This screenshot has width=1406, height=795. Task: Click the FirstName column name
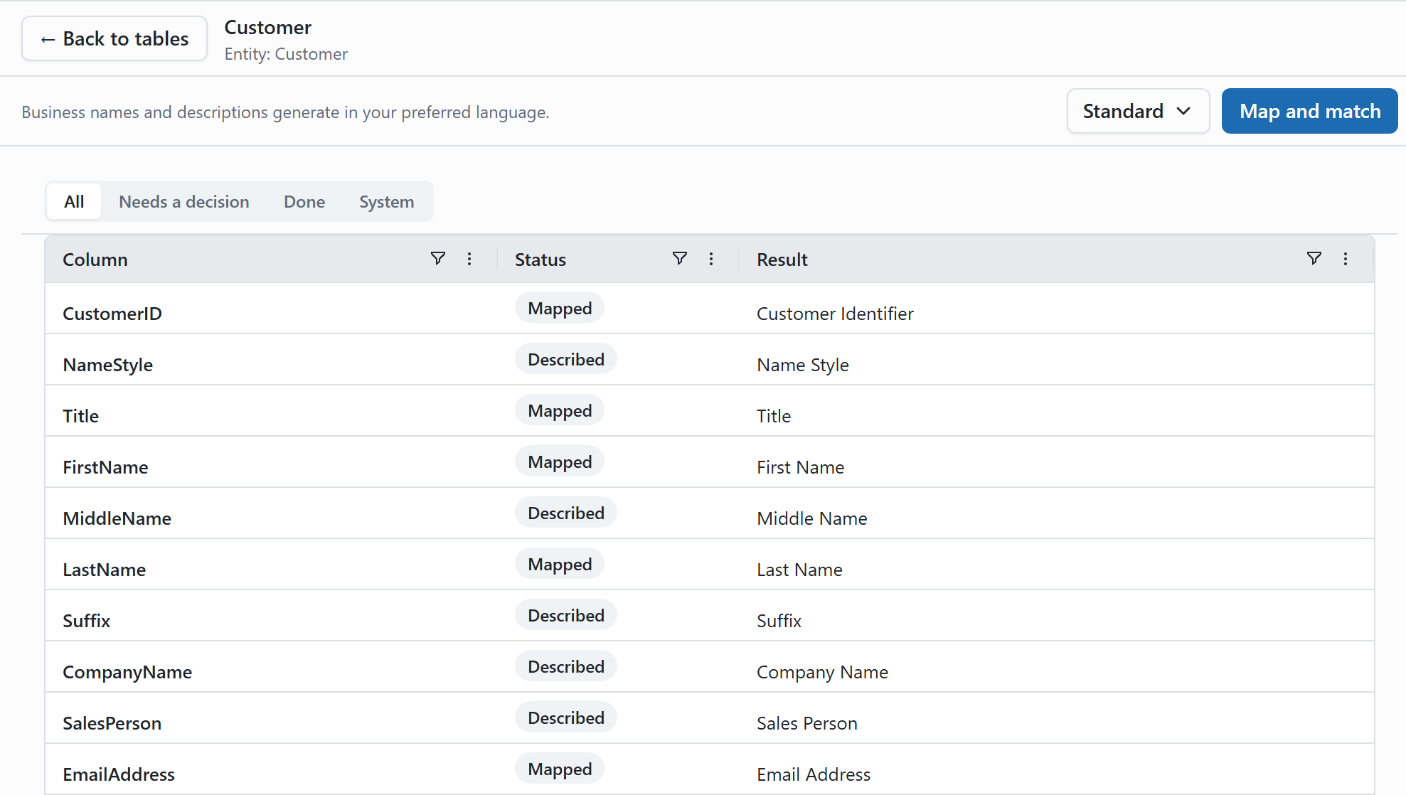[x=105, y=467]
